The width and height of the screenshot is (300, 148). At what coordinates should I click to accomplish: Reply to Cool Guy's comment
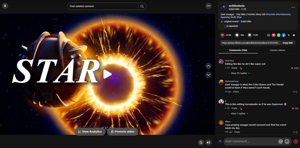pyautogui.click(x=234, y=68)
